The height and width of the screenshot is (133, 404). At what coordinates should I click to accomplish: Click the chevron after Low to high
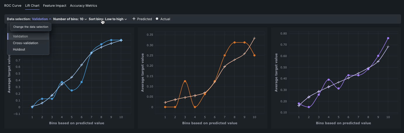[126, 19]
